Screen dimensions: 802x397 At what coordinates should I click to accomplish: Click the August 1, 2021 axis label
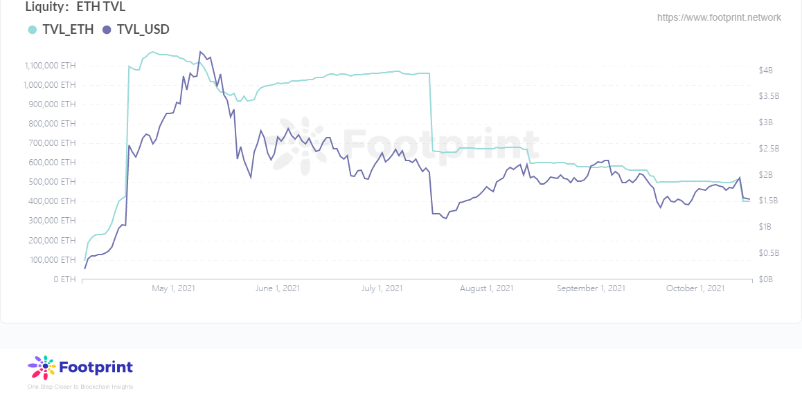click(487, 288)
